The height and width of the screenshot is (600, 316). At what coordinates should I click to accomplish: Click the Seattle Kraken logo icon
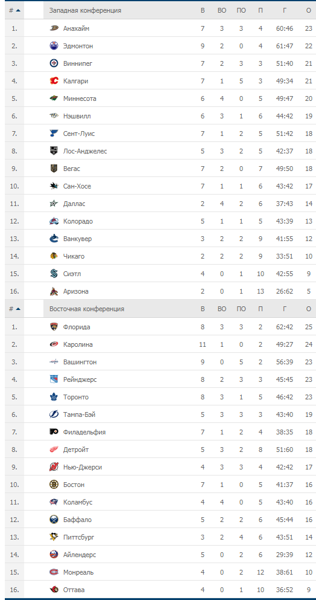pos(54,274)
